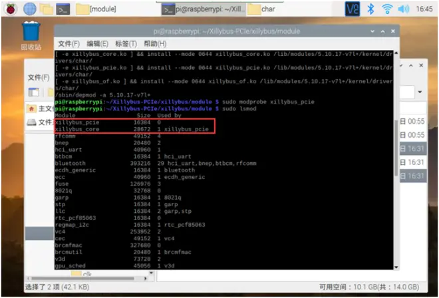Click the terminal scrollbar down arrow
The image size is (439, 298).
click(x=396, y=267)
